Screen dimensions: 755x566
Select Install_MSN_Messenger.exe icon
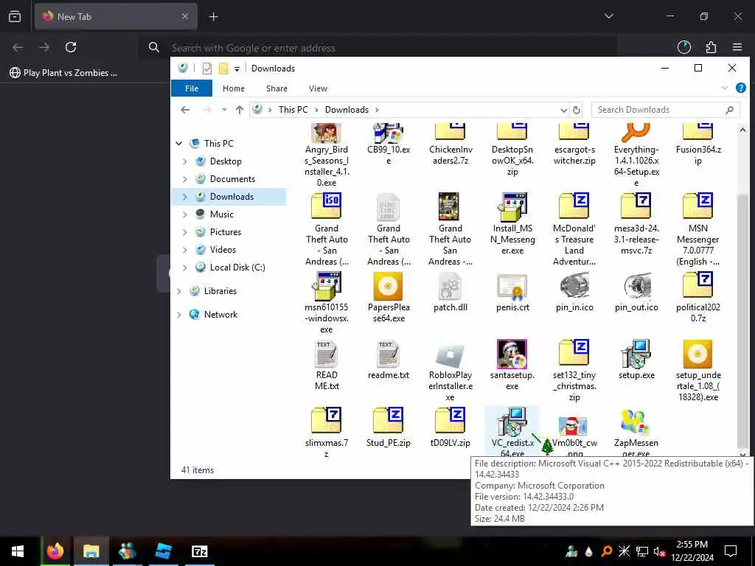pyautogui.click(x=512, y=206)
